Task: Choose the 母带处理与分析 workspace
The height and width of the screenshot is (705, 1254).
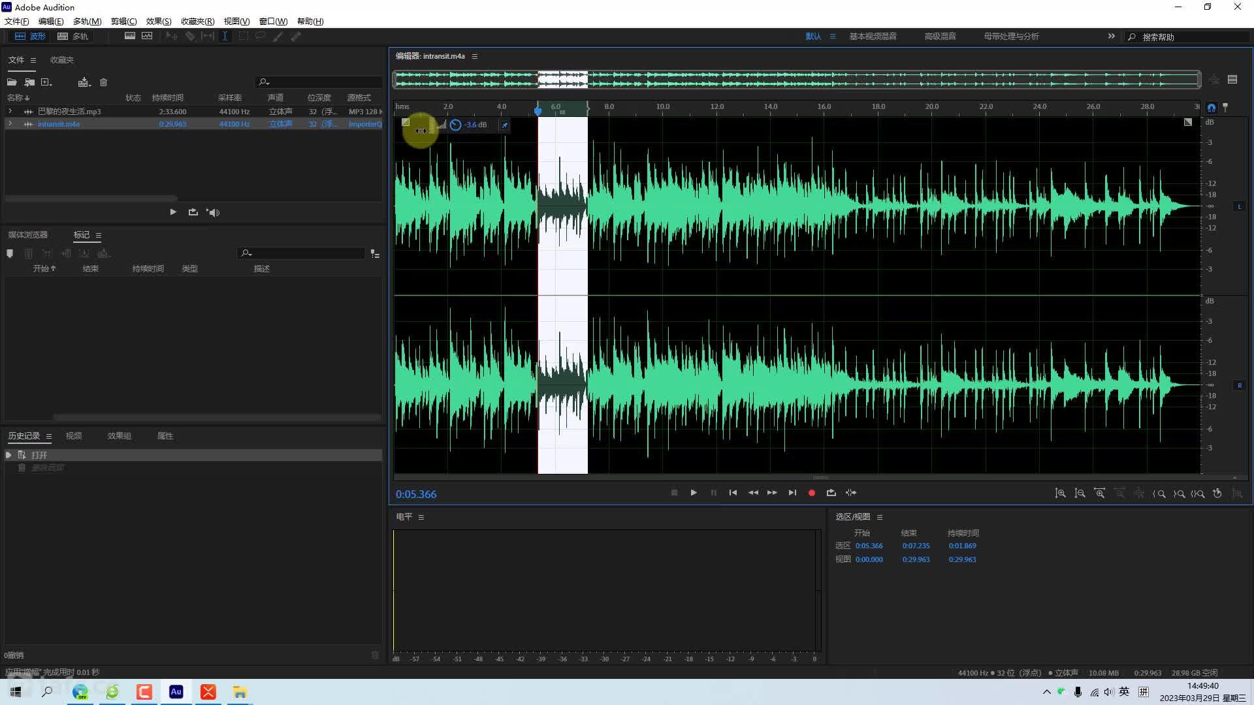Action: point(1011,37)
